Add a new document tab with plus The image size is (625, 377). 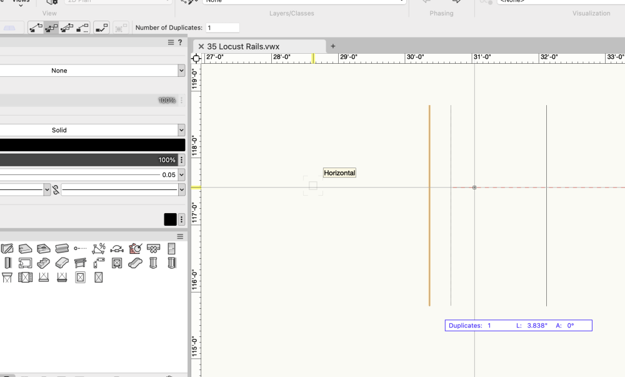tap(333, 46)
